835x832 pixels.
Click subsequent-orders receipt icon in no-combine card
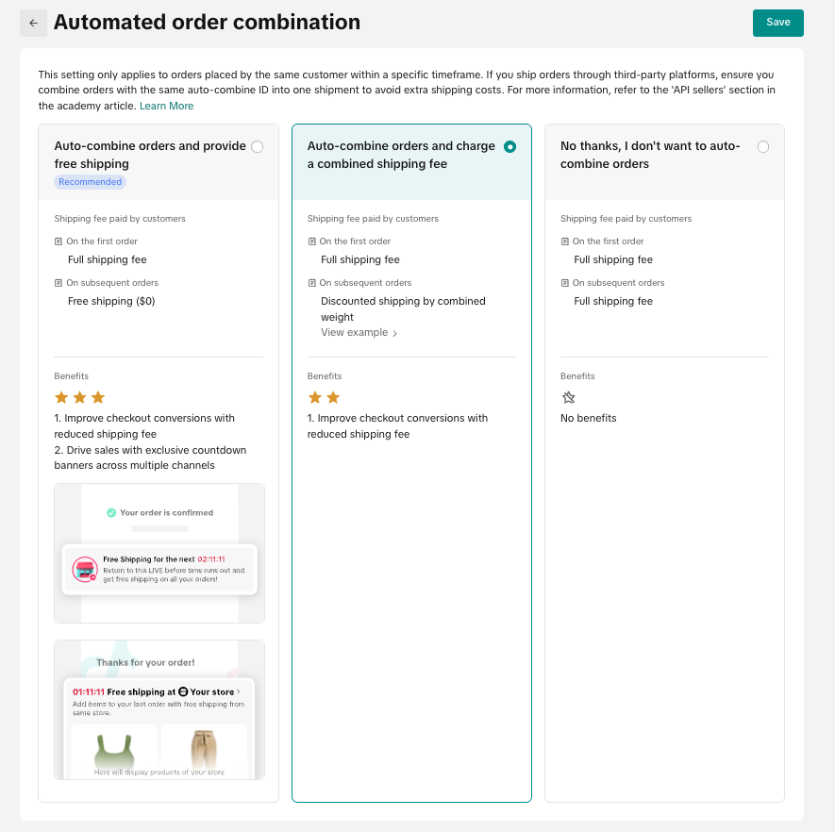click(564, 283)
